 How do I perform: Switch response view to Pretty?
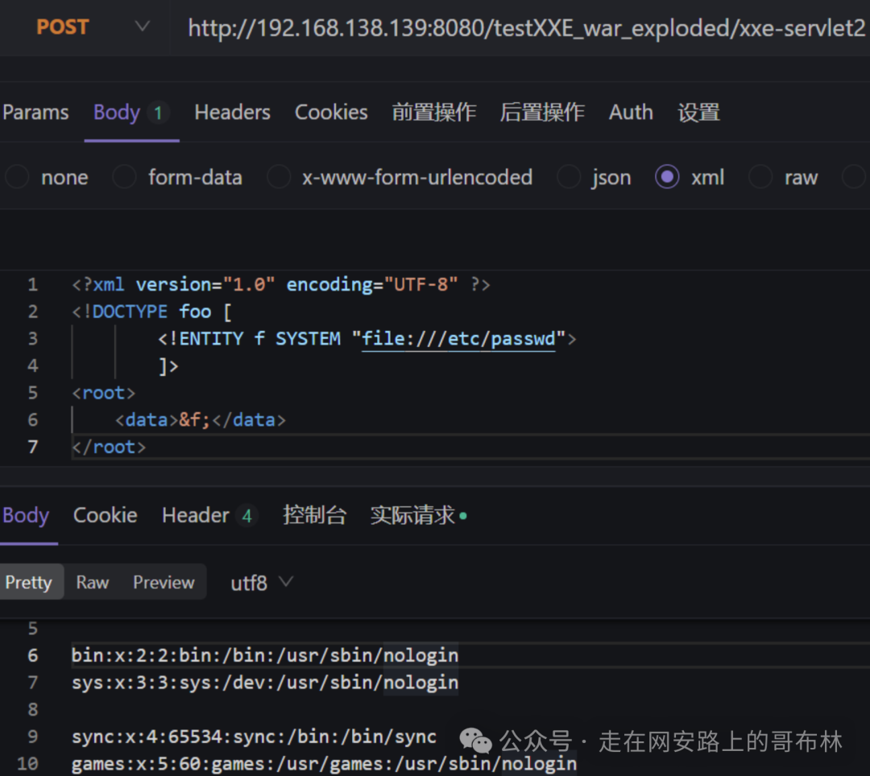pyautogui.click(x=29, y=582)
